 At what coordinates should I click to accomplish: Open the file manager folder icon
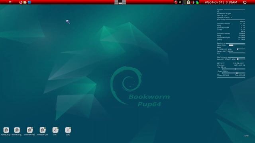[25, 2]
